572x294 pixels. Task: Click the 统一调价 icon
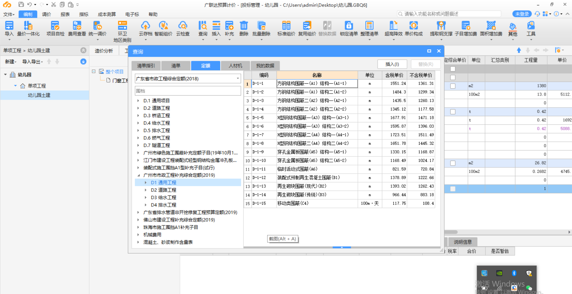pyautogui.click(x=97, y=29)
